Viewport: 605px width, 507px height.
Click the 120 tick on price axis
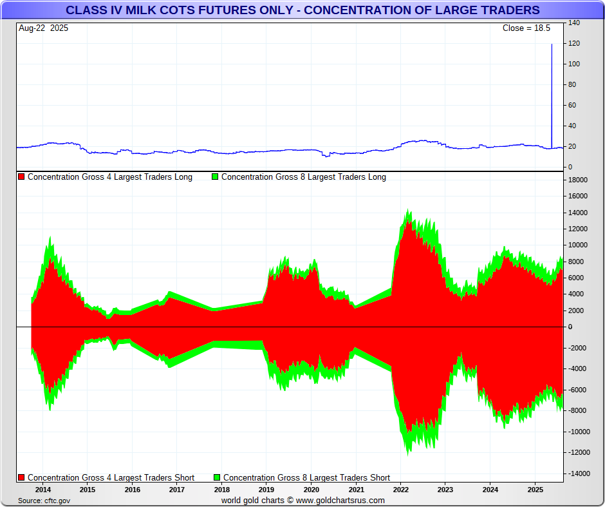(574, 43)
